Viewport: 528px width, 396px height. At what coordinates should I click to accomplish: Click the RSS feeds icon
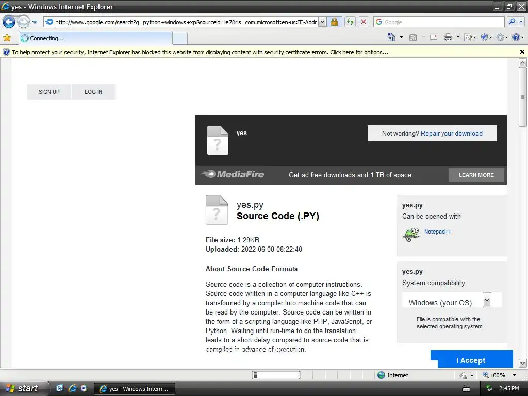pyautogui.click(x=413, y=37)
